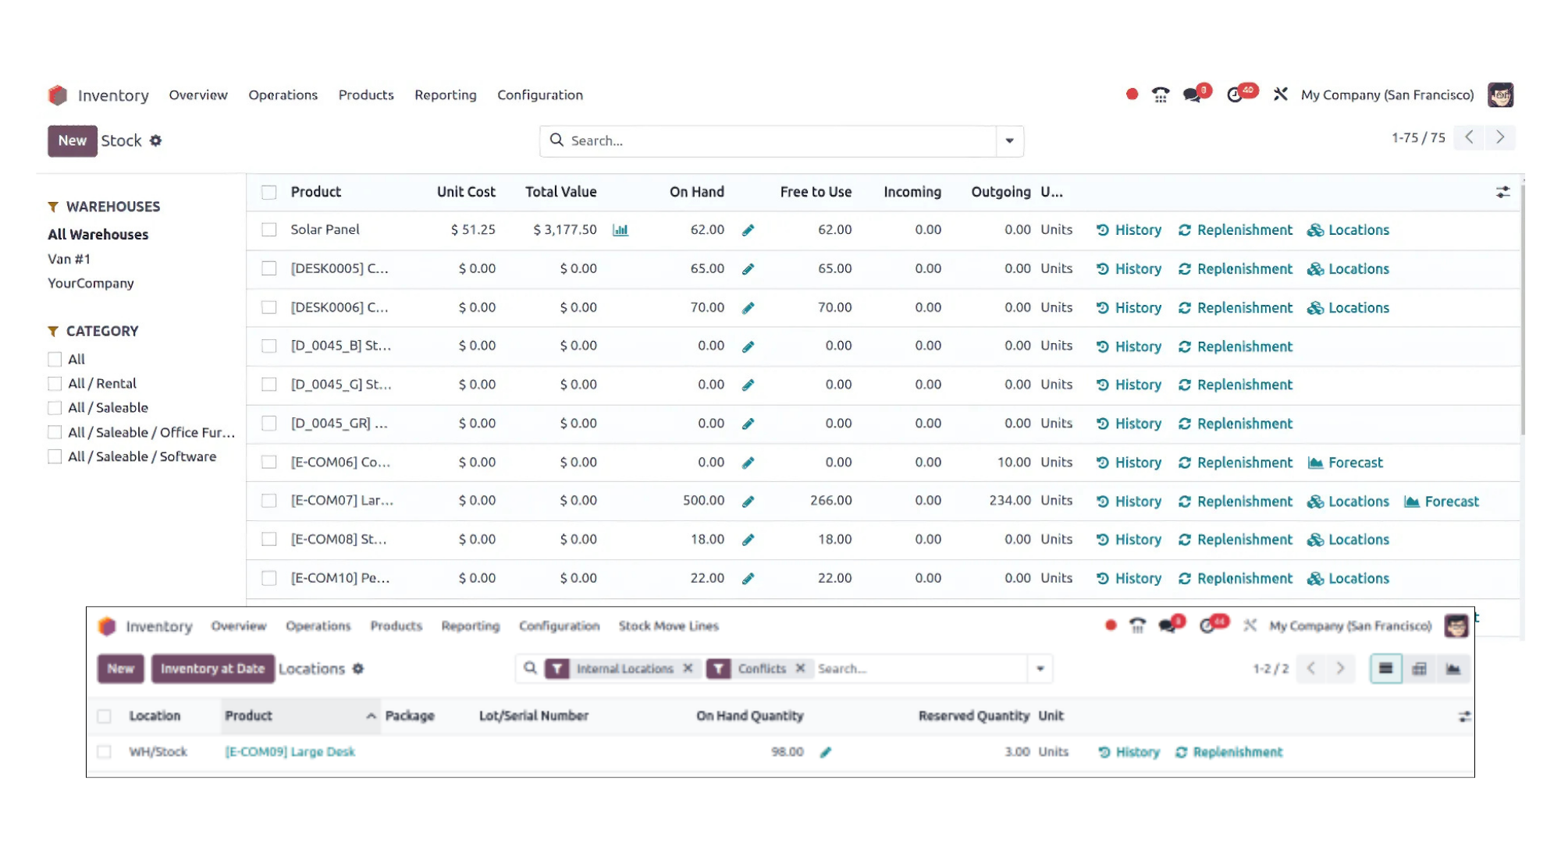
Task: Click the Solar Panel on-hand edit pencil
Action: (x=748, y=230)
